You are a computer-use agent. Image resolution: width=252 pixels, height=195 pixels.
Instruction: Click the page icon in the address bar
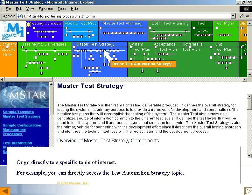point(20,16)
